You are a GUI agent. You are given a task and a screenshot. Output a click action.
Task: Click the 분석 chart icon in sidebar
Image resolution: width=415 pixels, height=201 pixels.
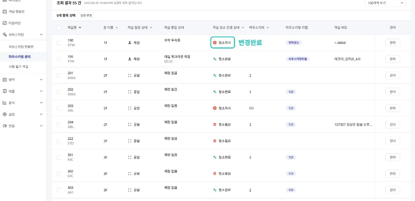point(5,103)
